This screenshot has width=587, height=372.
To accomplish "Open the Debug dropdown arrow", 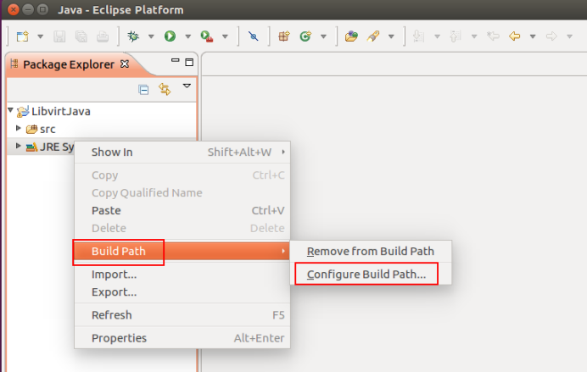I will [151, 36].
